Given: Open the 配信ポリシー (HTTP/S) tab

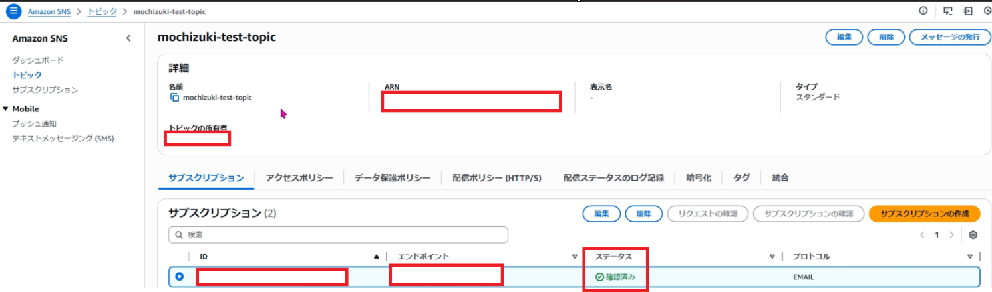Looking at the screenshot, I should point(497,178).
